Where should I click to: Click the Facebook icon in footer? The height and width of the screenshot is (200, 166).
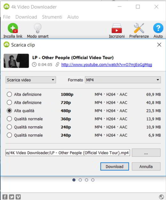(5, 197)
